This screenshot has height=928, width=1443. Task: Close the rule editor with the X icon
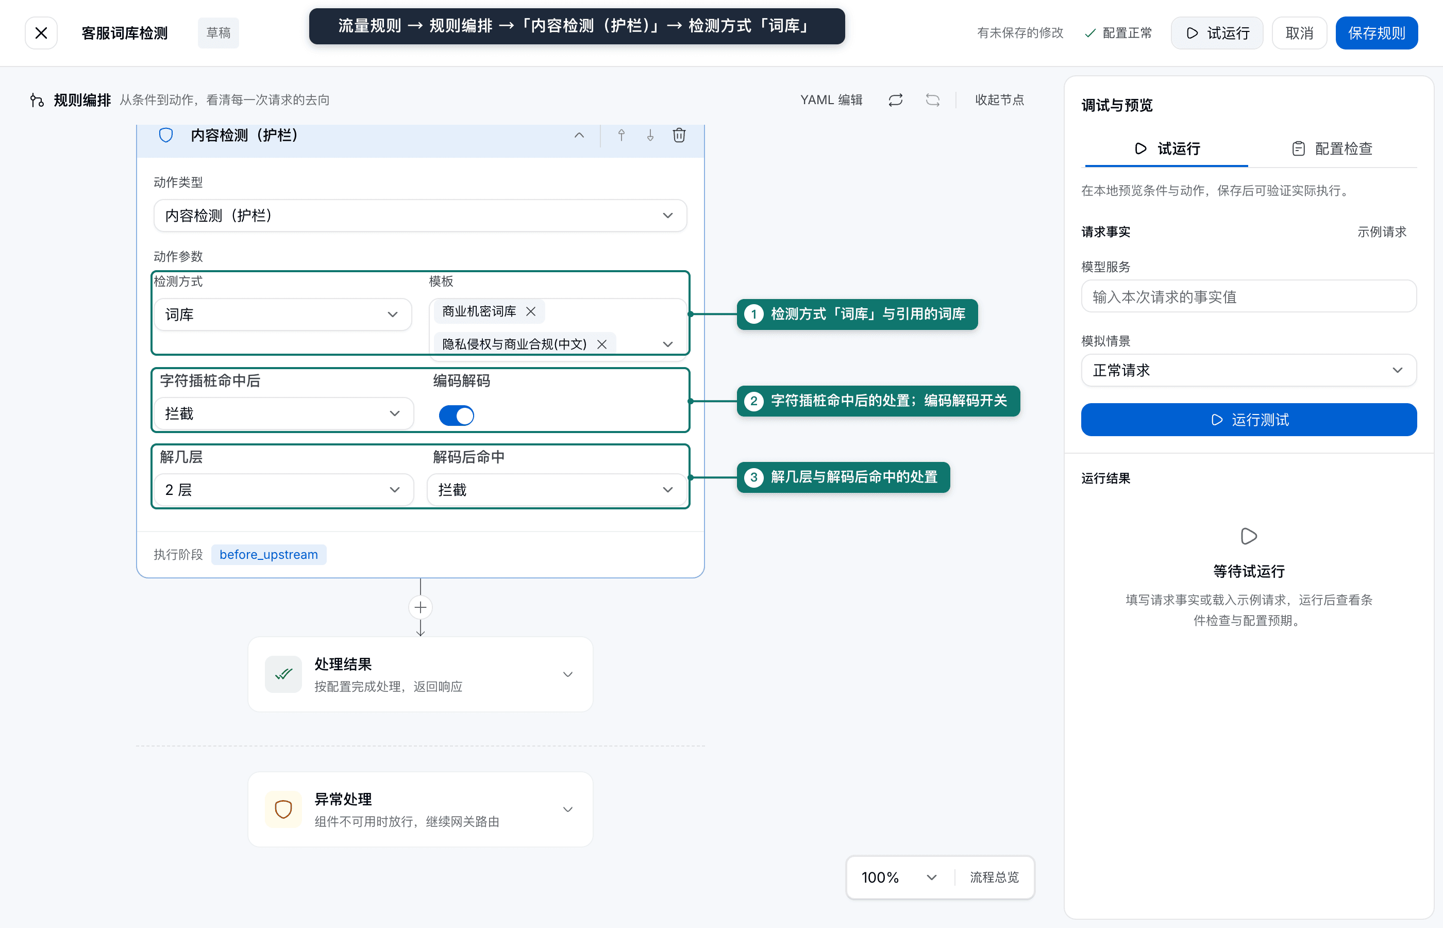[x=41, y=32]
